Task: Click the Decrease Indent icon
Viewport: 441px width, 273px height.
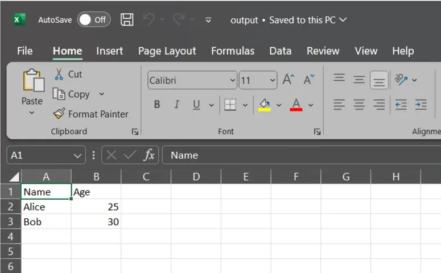Action: click(x=401, y=105)
